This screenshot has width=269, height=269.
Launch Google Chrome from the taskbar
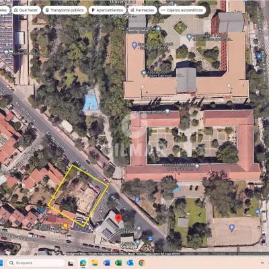point(141,263)
